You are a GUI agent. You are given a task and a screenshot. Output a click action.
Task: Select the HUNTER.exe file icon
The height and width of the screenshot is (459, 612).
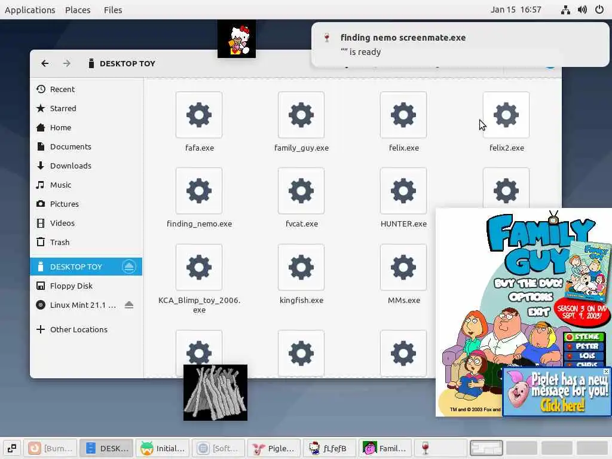pos(403,191)
